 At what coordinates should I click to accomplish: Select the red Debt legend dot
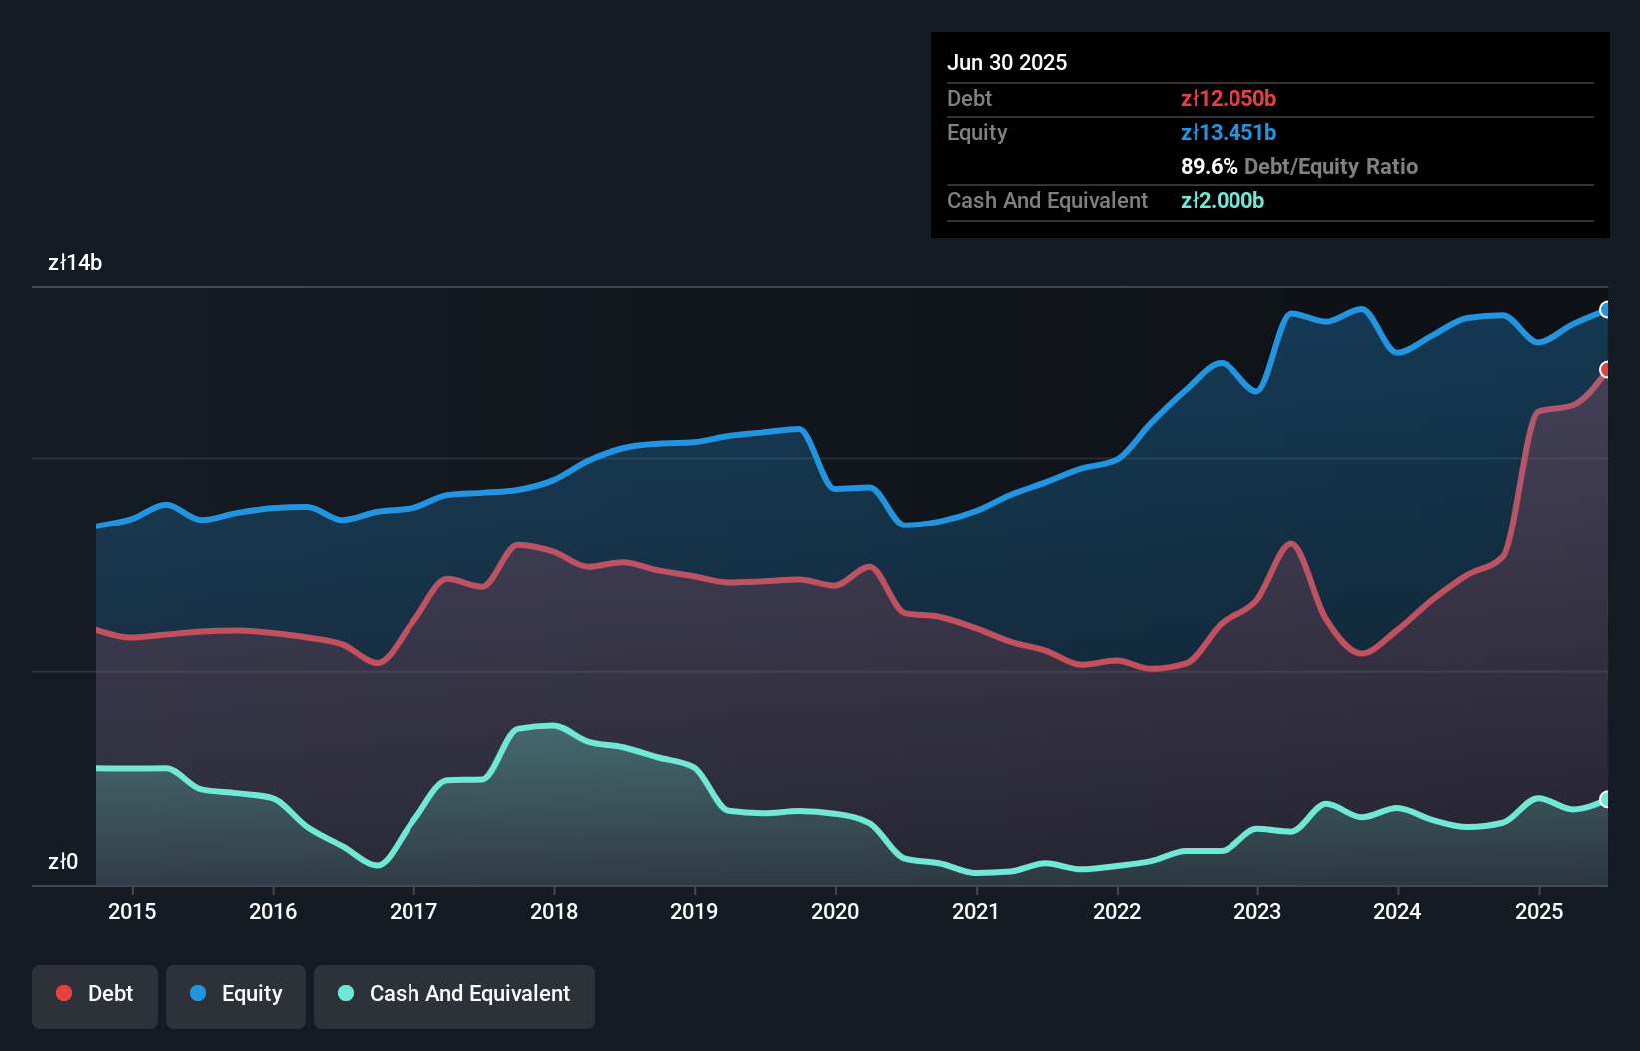pyautogui.click(x=62, y=994)
